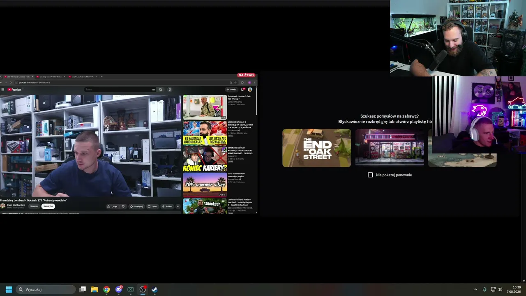Open the Xbox app on taskbar
The width and height of the screenshot is (526, 296).
(131, 289)
